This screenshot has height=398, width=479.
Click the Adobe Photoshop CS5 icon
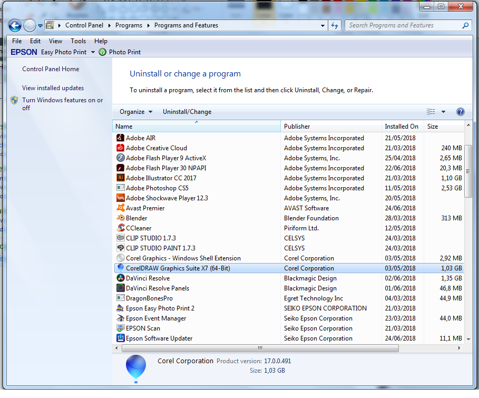tap(120, 188)
